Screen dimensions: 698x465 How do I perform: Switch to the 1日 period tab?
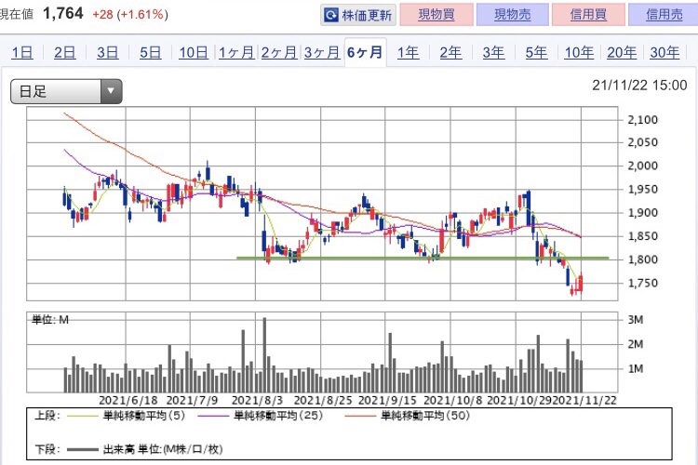point(21,52)
